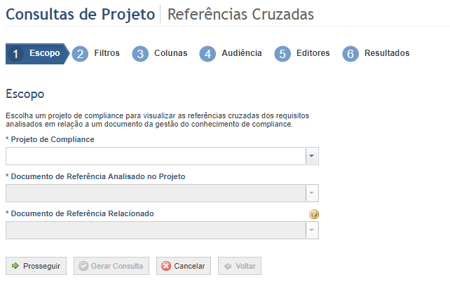Expand the Documento de Referência Relacionado dropdown
Image resolution: width=450 pixels, height=303 pixels.
click(x=312, y=230)
